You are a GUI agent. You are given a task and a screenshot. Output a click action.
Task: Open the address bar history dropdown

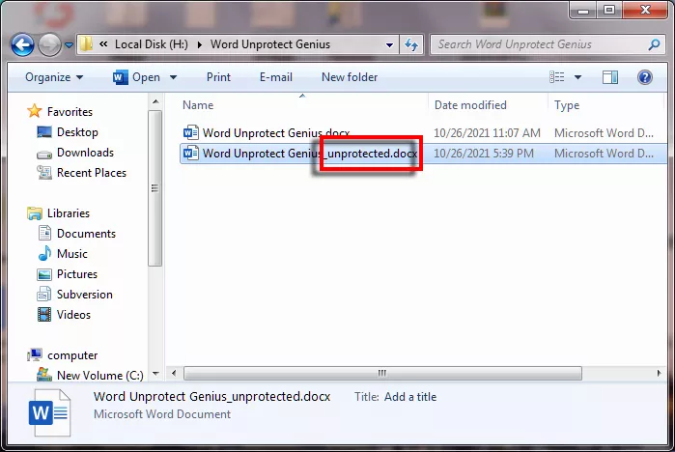(x=389, y=44)
